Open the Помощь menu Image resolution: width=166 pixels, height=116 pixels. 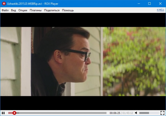[x=68, y=10]
